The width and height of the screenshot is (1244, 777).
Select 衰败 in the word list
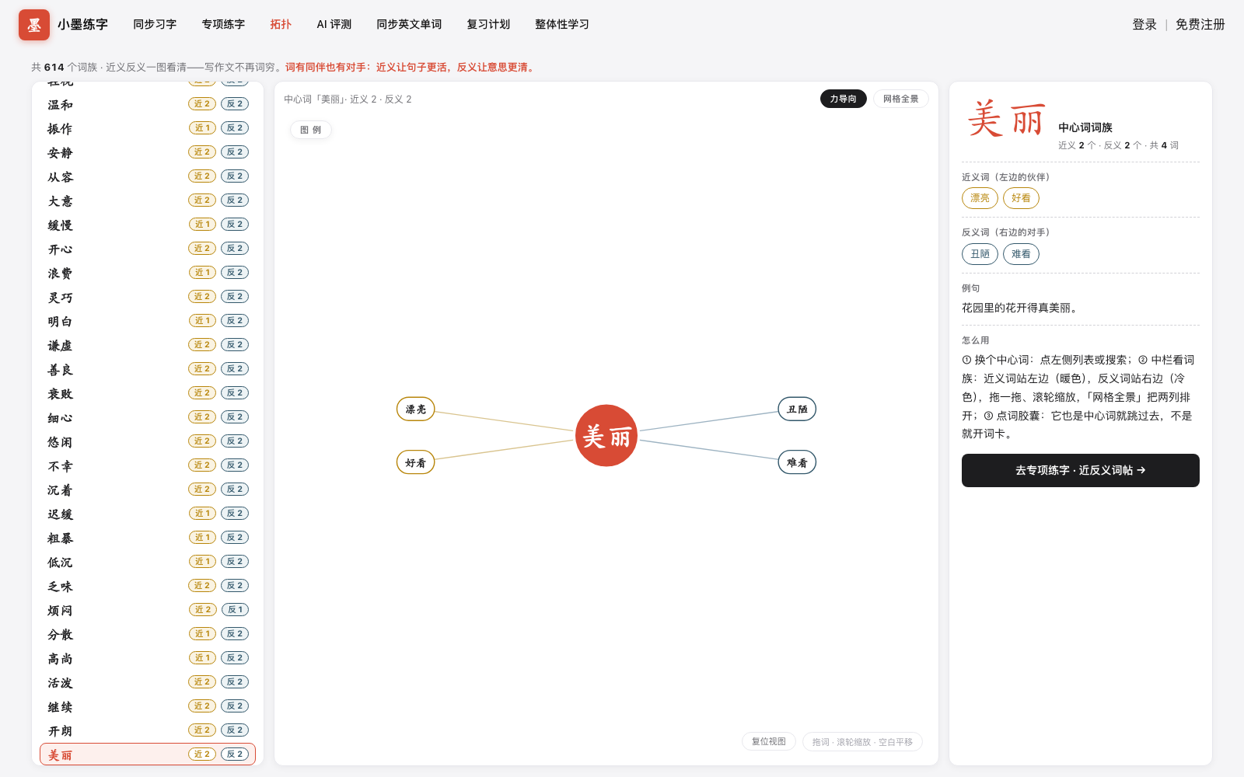pos(148,393)
